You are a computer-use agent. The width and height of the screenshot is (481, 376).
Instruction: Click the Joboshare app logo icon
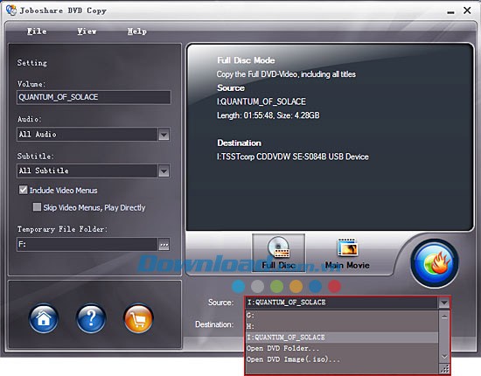click(x=11, y=10)
